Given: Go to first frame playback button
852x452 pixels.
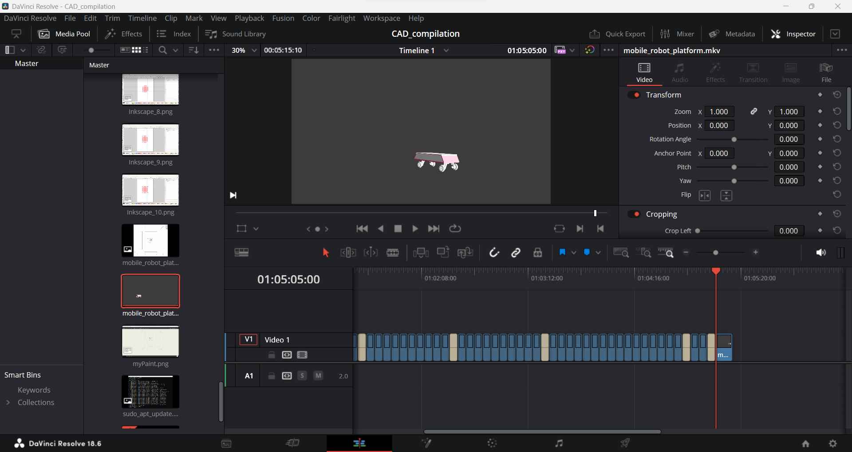Looking at the screenshot, I should (362, 229).
